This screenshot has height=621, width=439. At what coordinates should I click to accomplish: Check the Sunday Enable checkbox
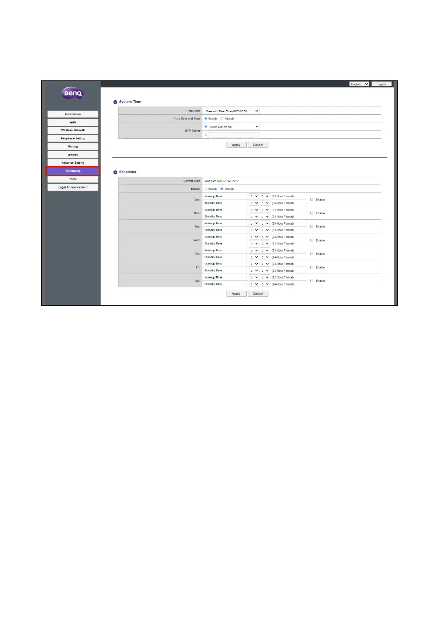(312, 200)
